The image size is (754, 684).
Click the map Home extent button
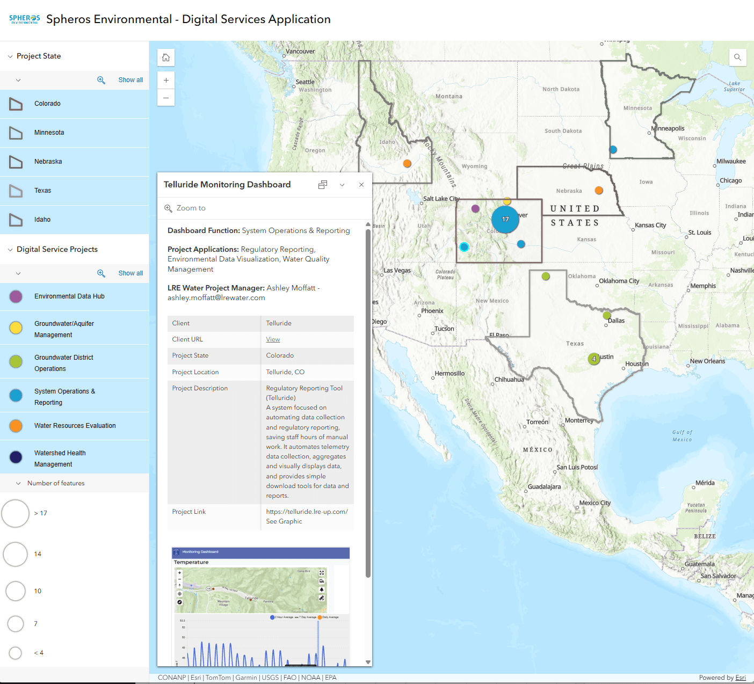point(166,57)
